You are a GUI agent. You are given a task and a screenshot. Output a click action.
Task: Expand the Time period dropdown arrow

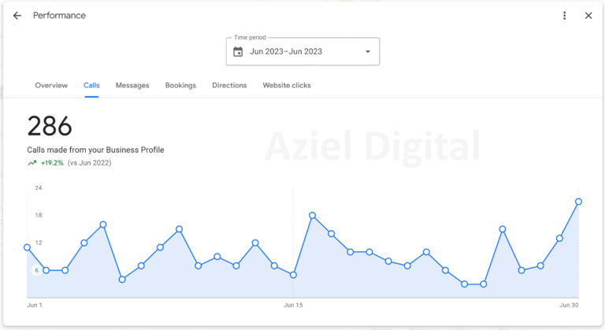367,52
